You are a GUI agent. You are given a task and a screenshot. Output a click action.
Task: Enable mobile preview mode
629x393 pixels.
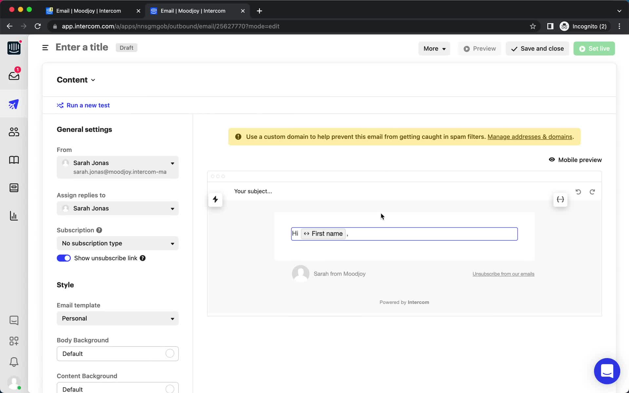click(575, 159)
